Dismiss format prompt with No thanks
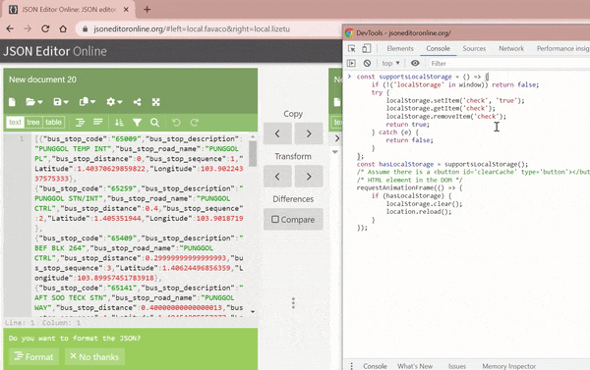 (x=94, y=356)
